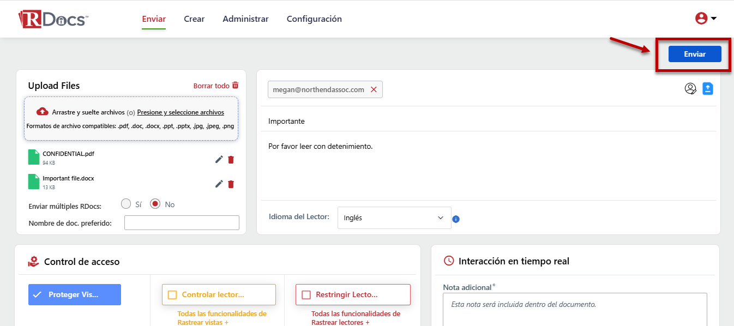Screen dimensions: 734x326
Task: Click the edit pencil for Important file.docx
Action: pos(219,184)
